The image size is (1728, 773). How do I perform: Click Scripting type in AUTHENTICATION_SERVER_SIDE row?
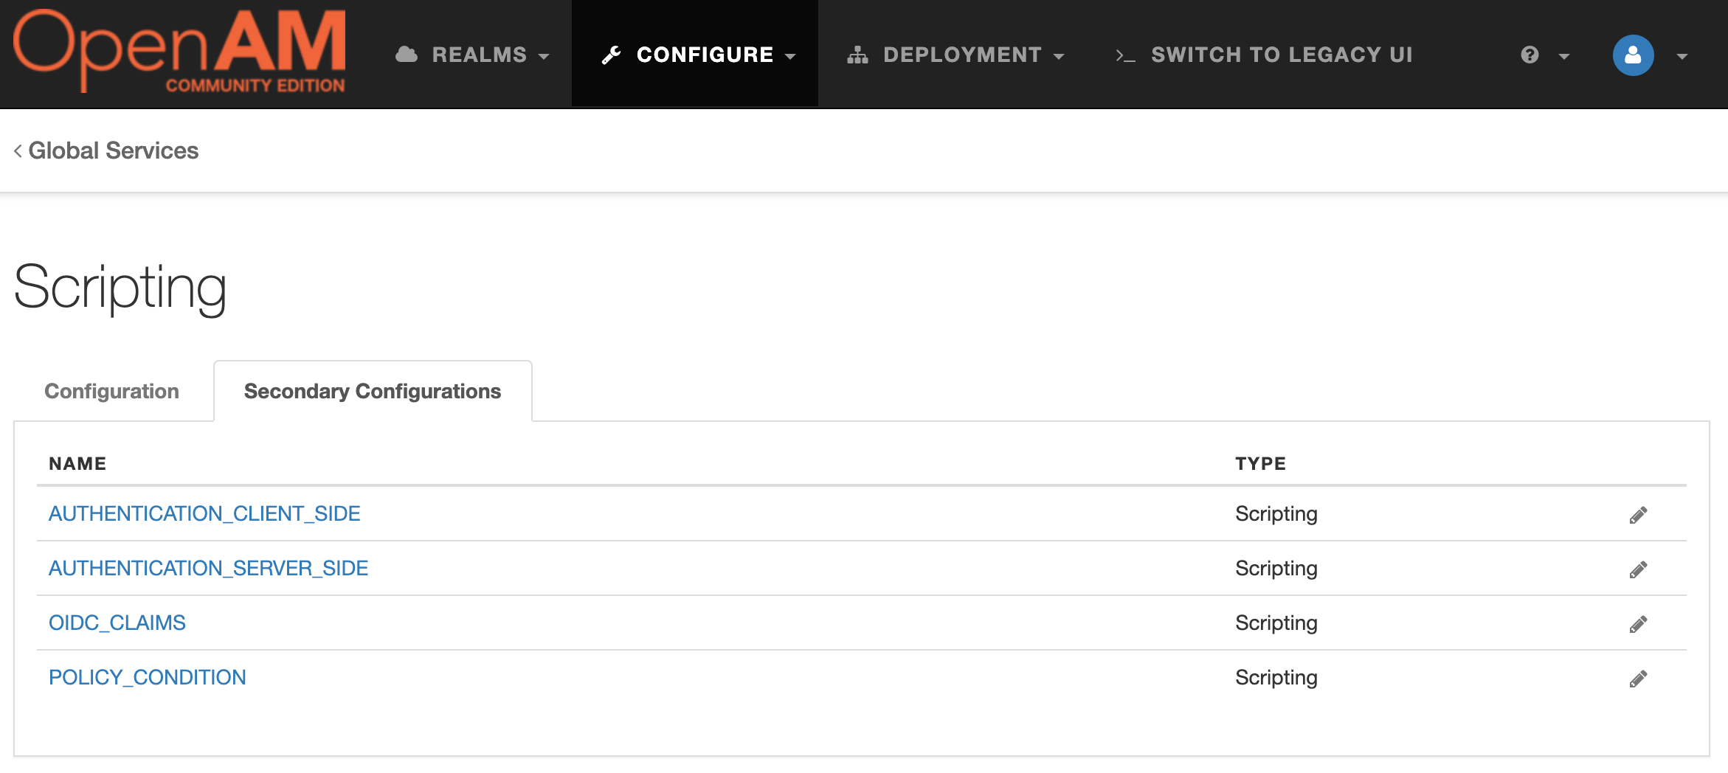coord(1276,568)
